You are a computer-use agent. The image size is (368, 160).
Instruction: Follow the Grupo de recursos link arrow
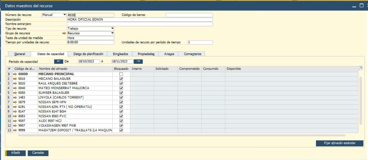(64, 33)
